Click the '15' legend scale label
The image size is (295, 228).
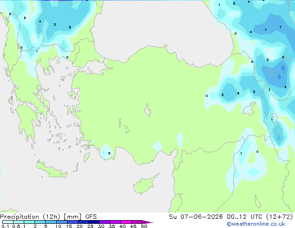(69, 226)
